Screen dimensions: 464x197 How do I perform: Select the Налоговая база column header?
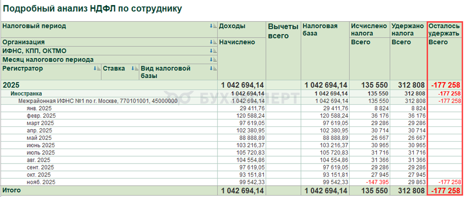pyautogui.click(x=325, y=50)
